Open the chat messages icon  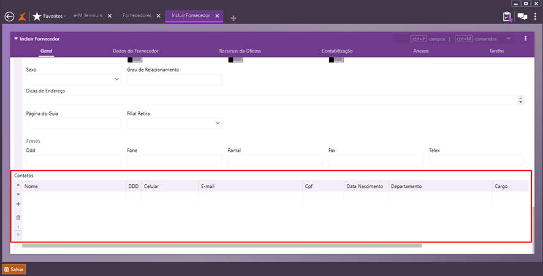coord(522,17)
